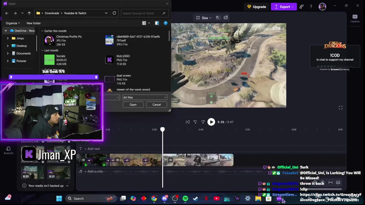
Task: Mute the clip after the playhead
Action: [170, 160]
